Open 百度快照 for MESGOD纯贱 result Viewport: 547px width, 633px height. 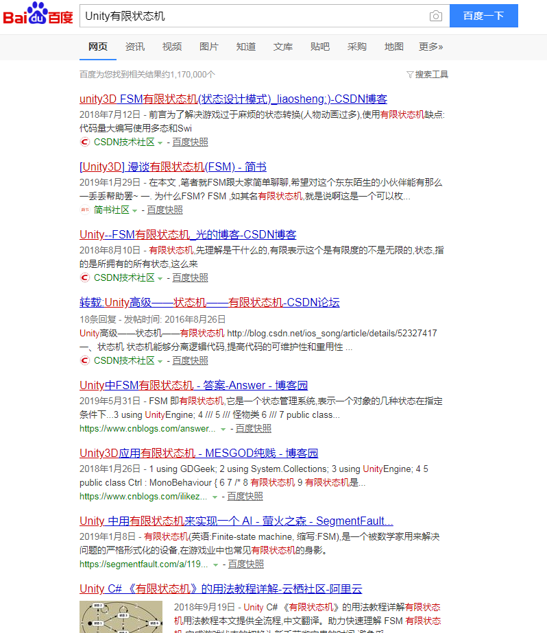click(245, 496)
